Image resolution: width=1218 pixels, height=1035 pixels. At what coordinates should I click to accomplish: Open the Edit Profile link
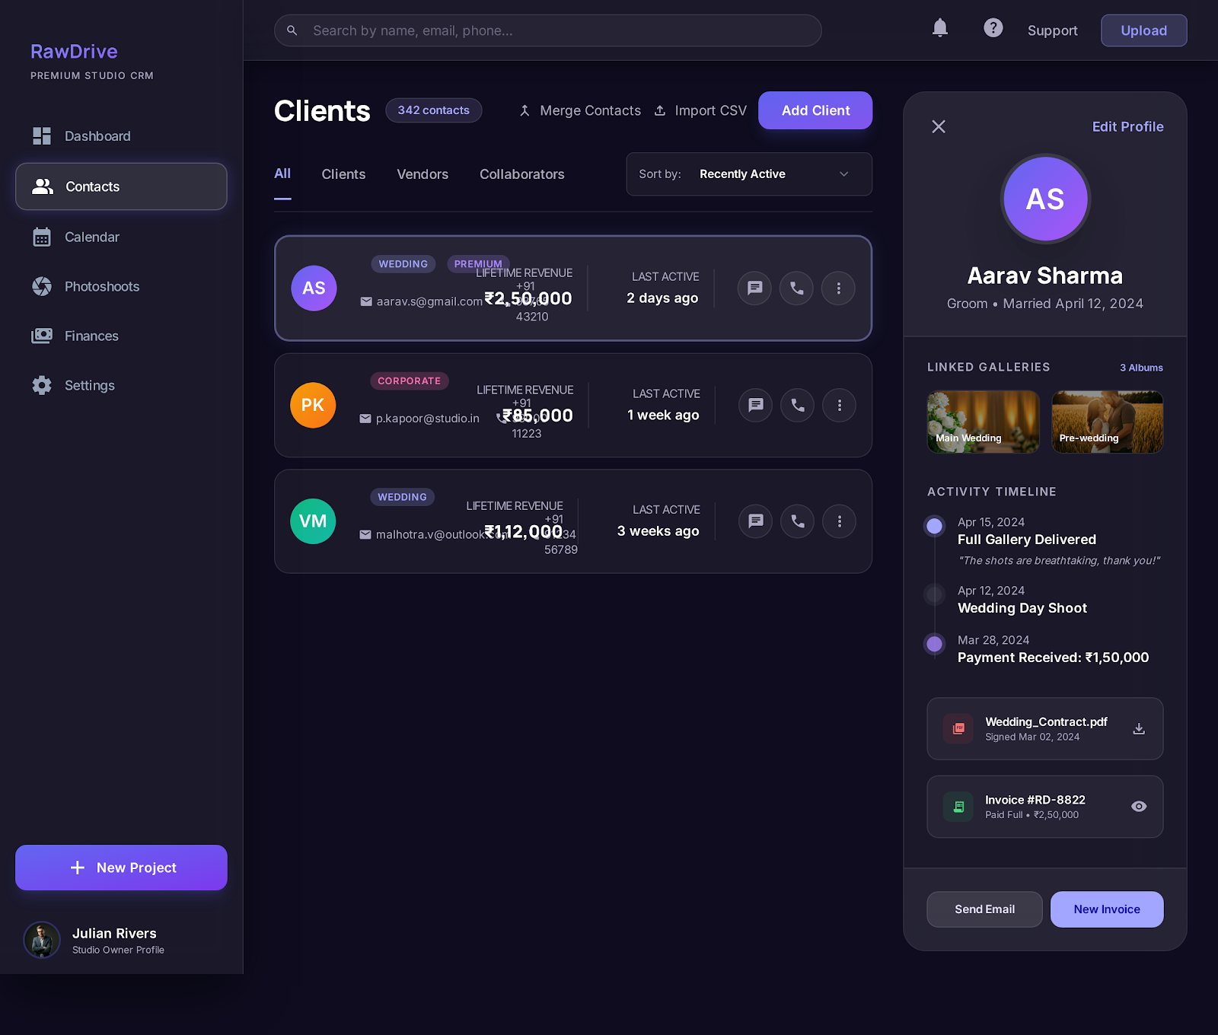pos(1127,127)
